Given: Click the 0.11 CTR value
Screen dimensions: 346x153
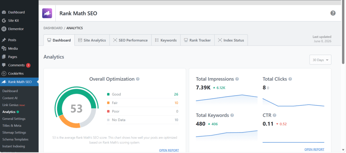Looking at the screenshot, I should (268, 124).
